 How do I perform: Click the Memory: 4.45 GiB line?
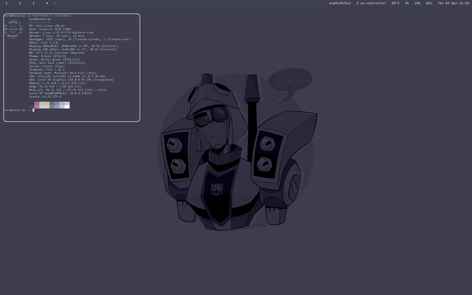(x=58, y=83)
